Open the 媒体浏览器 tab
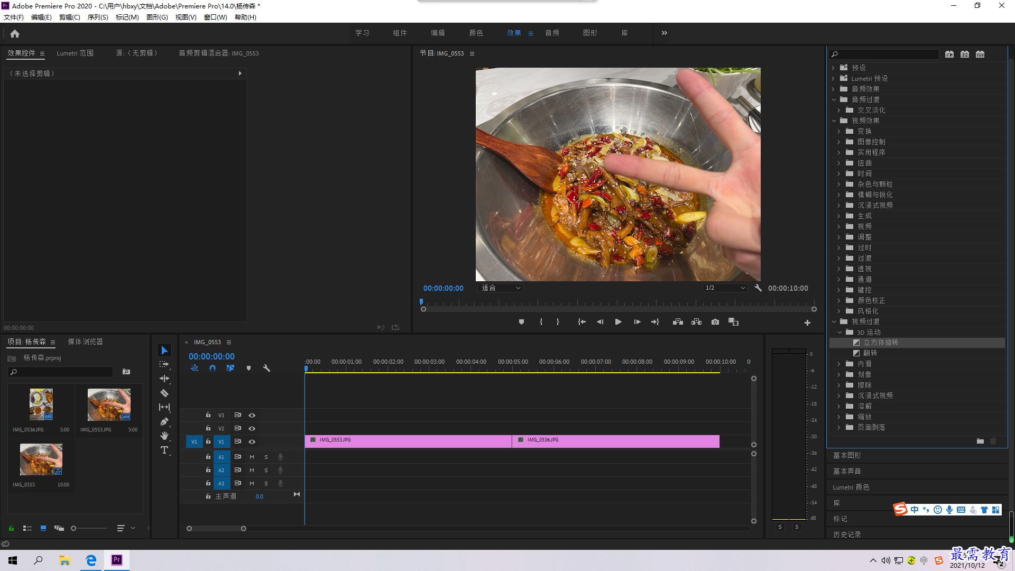Viewport: 1015px width, 571px height. point(85,342)
